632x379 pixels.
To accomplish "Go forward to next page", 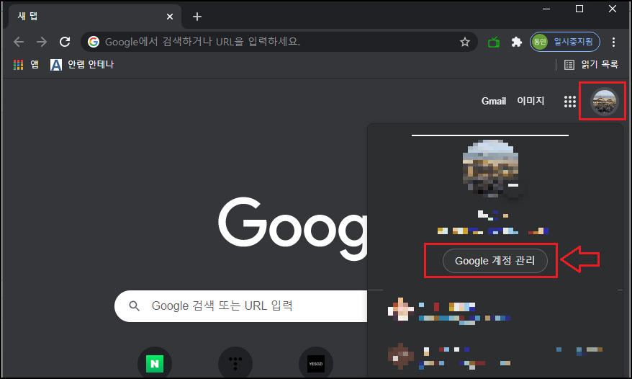I will click(42, 42).
